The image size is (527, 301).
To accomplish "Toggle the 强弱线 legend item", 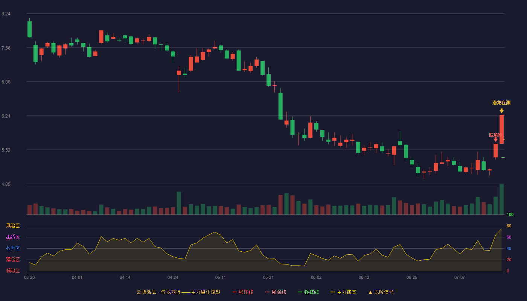I will tap(276, 292).
